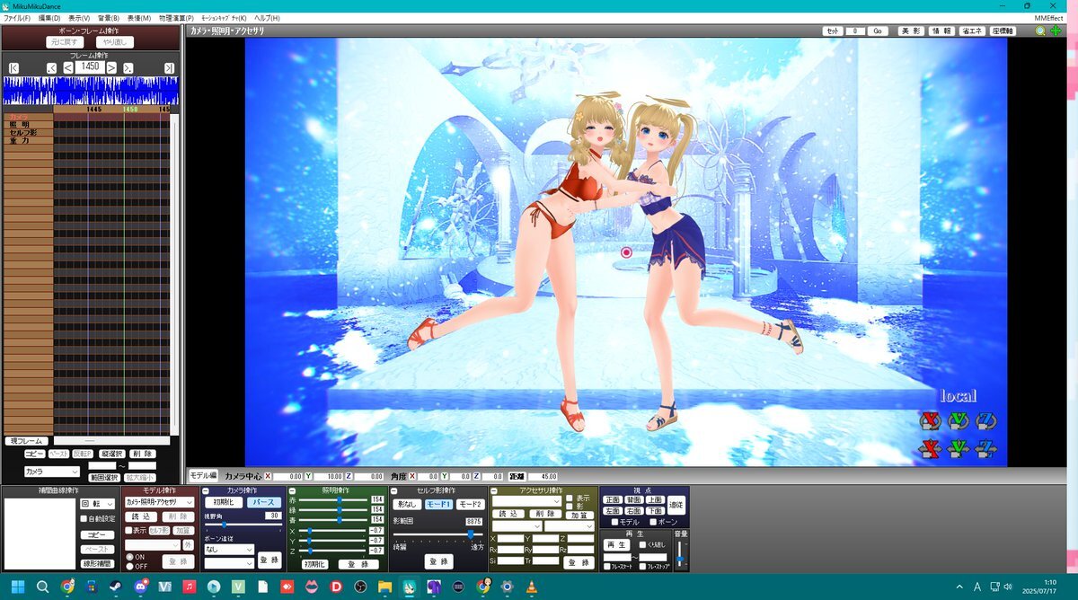Open the 編集(D) menu
Image resolution: width=1078 pixels, height=600 pixels.
click(49, 18)
